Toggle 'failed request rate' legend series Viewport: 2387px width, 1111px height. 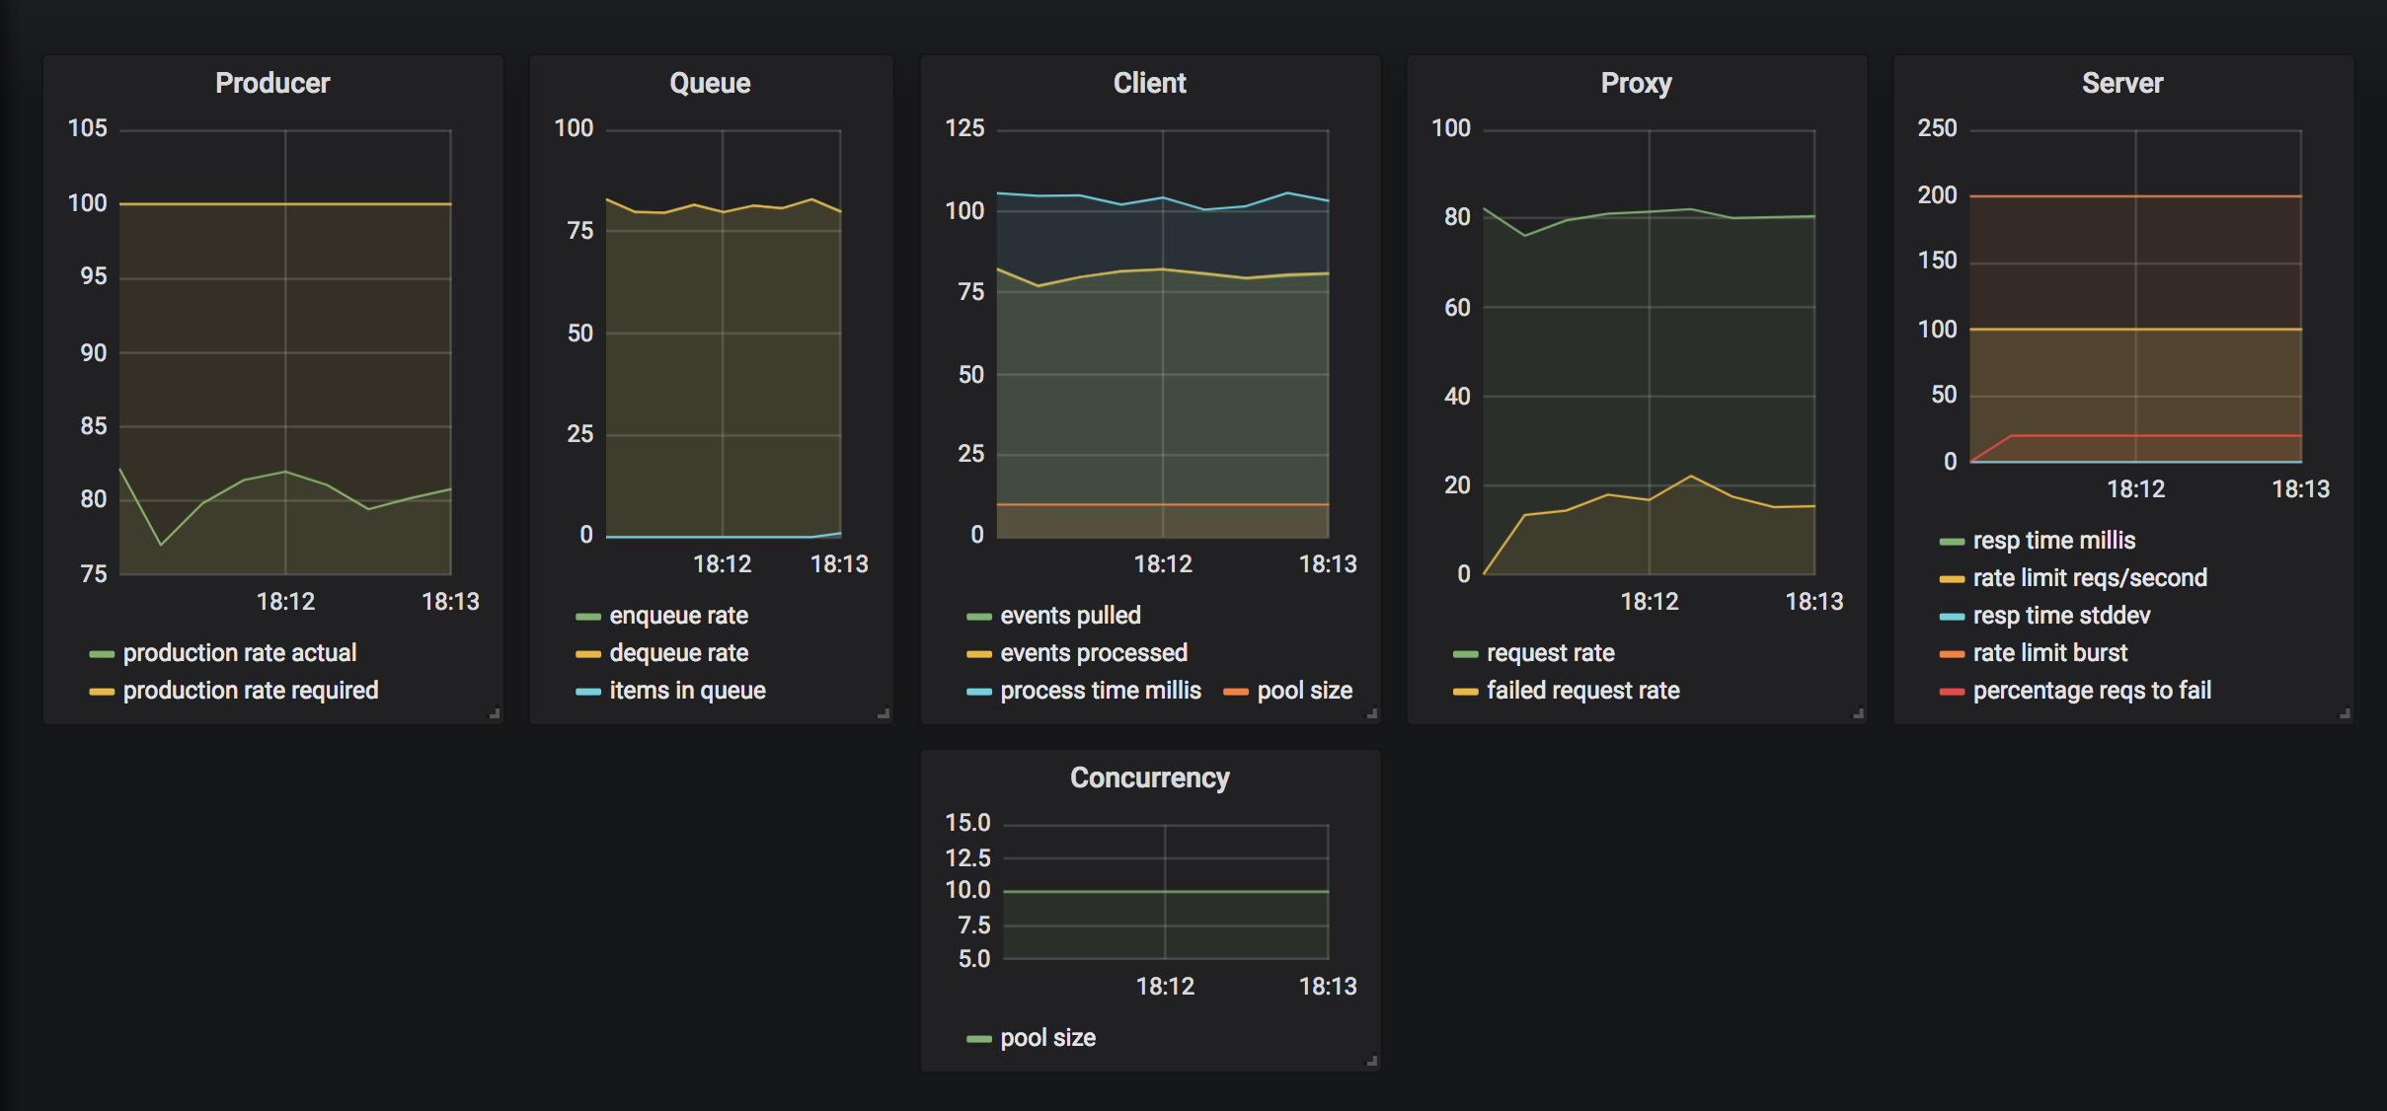click(x=1582, y=691)
